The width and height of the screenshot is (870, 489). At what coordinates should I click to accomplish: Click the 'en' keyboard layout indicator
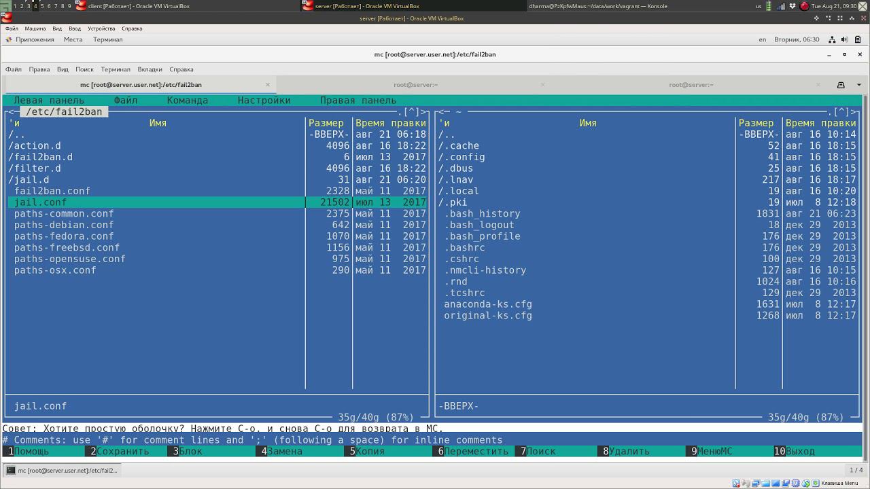(x=763, y=39)
